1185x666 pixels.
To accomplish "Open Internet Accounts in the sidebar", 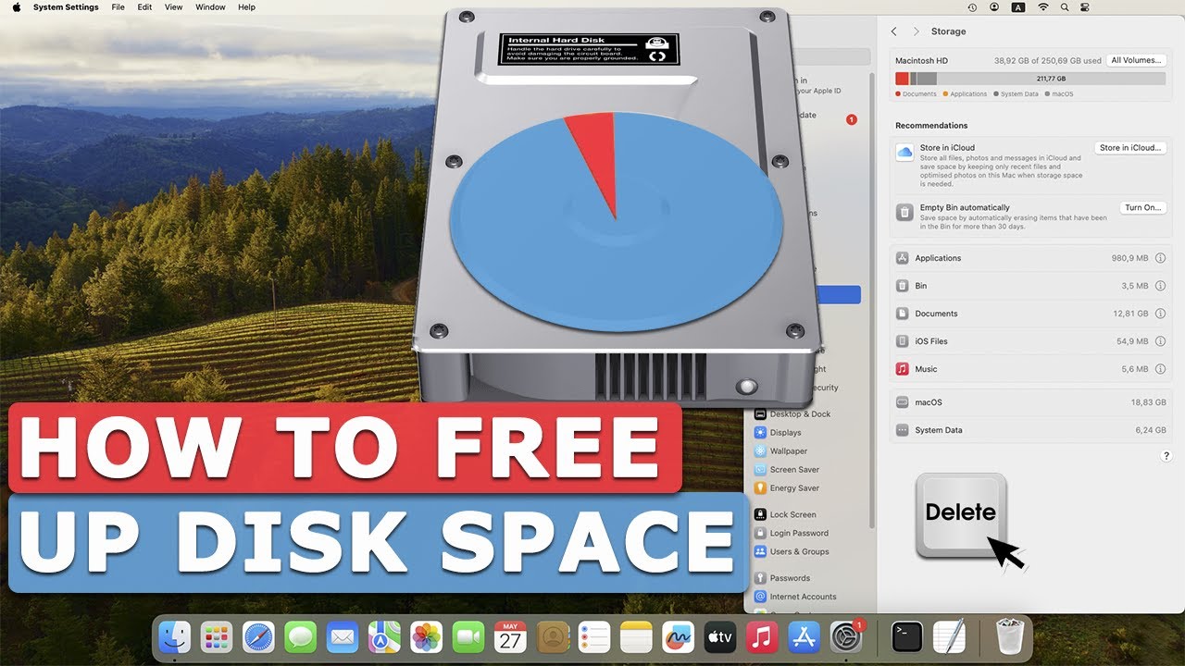I will [795, 597].
